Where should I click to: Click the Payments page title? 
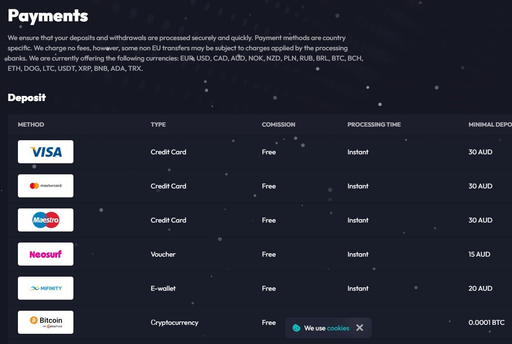click(48, 16)
